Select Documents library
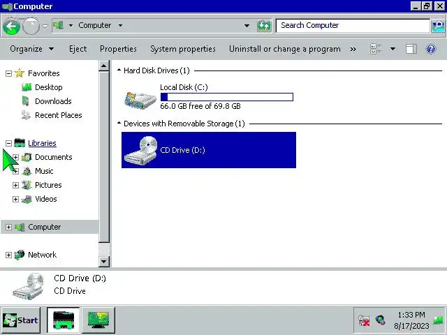Viewport: 447px width, 335px height. pos(53,157)
